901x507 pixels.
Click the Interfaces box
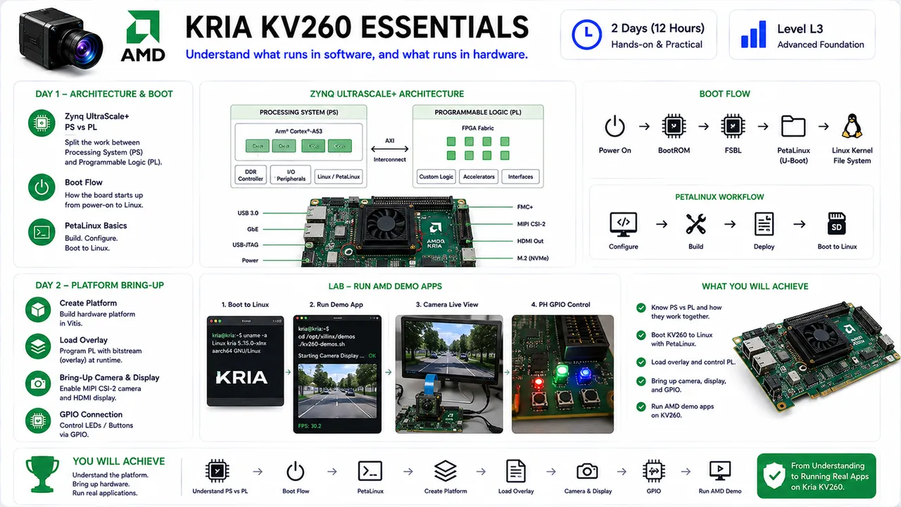click(521, 177)
